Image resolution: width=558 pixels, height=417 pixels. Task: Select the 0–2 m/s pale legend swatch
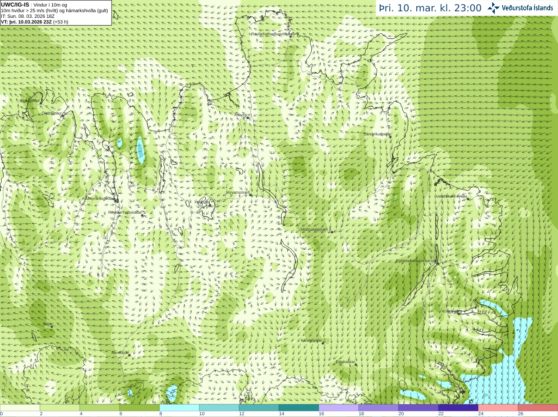pos(20,408)
